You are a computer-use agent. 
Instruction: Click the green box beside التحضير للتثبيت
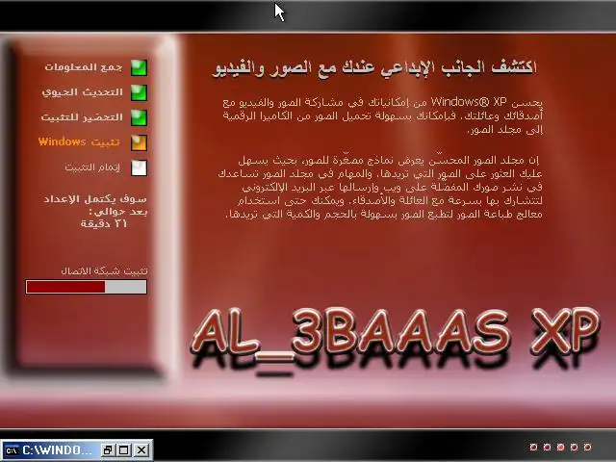139,117
